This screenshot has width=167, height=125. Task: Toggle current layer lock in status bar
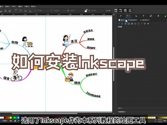pos(15,121)
